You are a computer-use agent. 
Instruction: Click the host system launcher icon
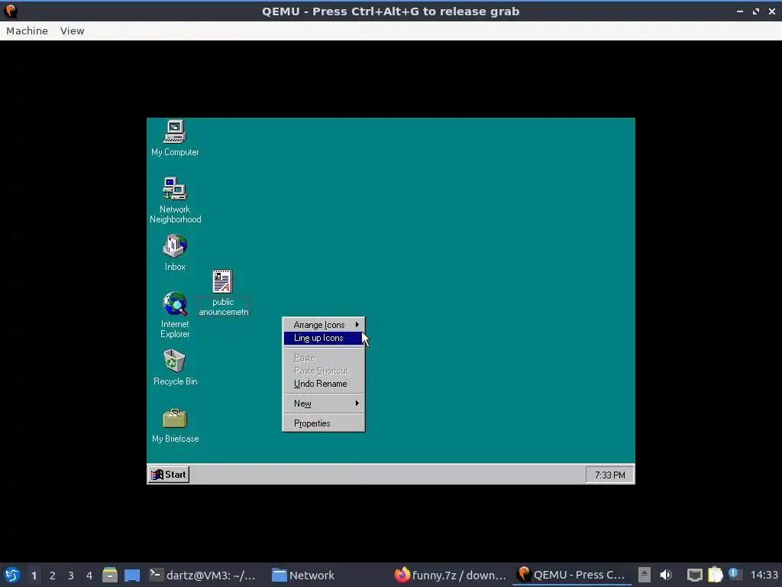(x=12, y=575)
